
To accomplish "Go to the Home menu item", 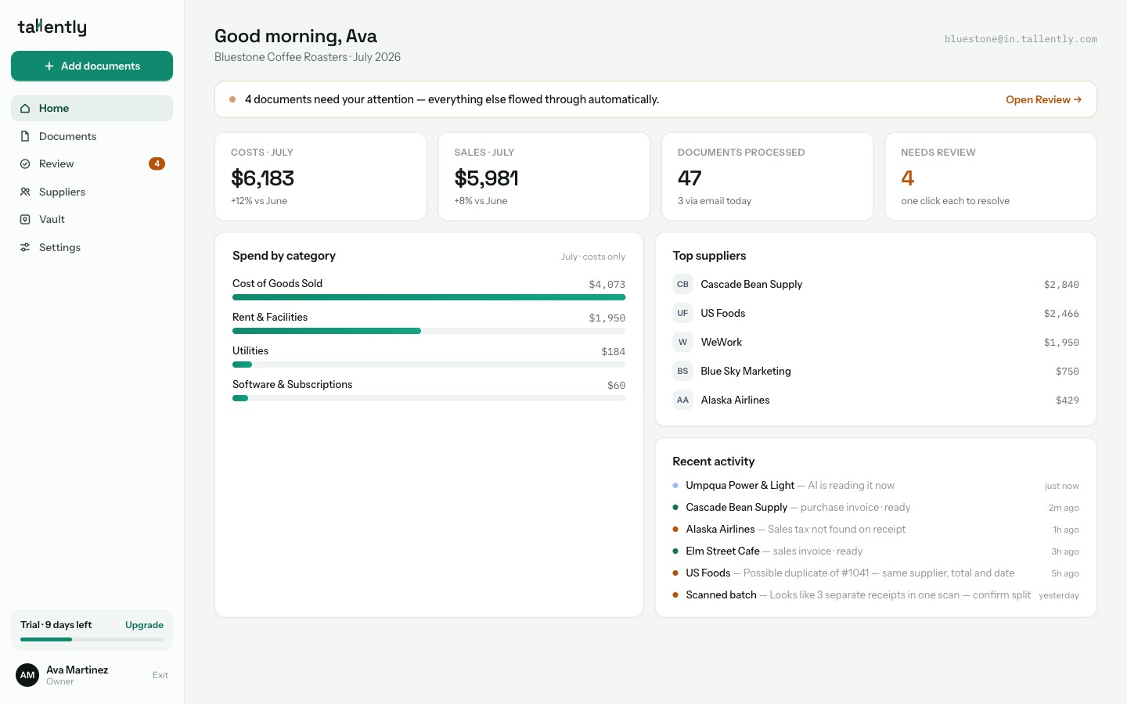I will [x=92, y=109].
